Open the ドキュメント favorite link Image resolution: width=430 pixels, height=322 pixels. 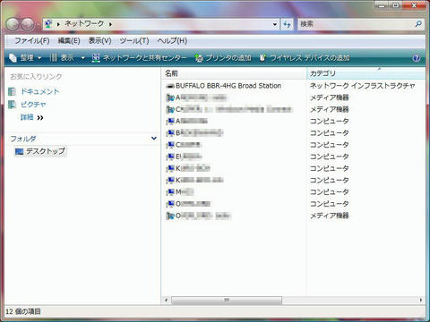[39, 91]
